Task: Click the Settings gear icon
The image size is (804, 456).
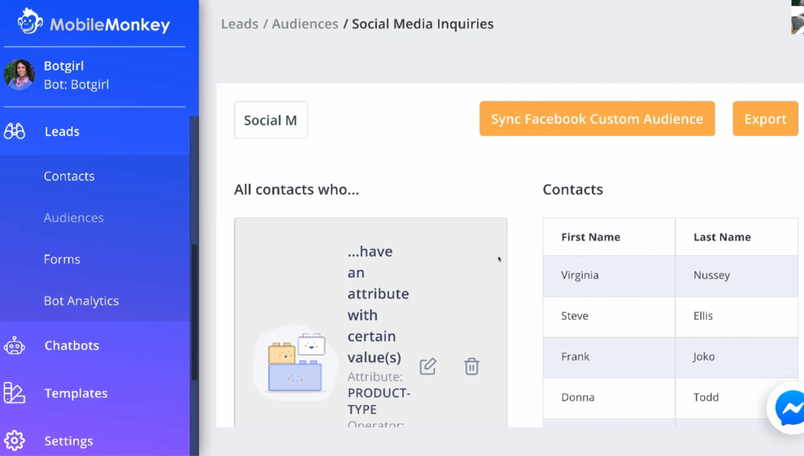Action: [14, 441]
